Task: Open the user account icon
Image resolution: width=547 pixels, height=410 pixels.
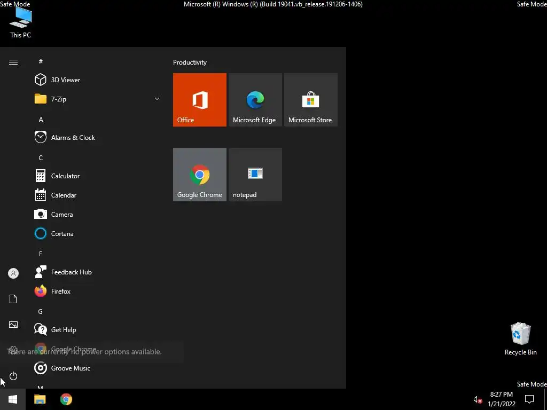Action: click(x=13, y=273)
